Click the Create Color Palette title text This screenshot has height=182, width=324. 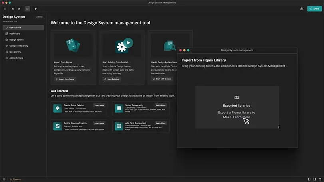[x=74, y=105]
